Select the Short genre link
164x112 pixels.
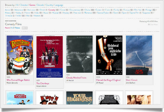click(116, 13)
